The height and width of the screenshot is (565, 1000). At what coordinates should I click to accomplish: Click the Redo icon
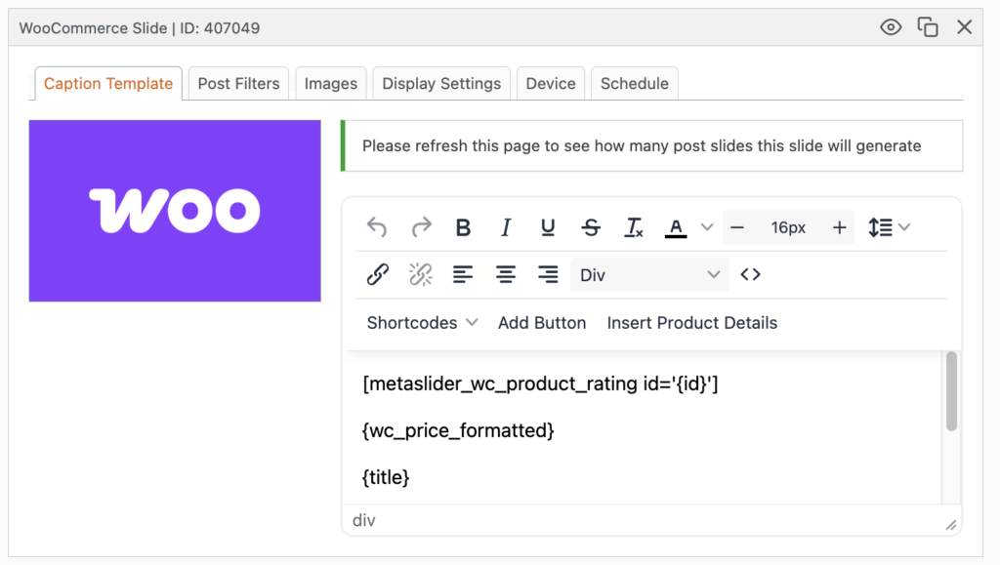420,226
